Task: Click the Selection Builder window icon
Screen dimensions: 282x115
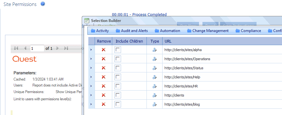Action: [87, 21]
